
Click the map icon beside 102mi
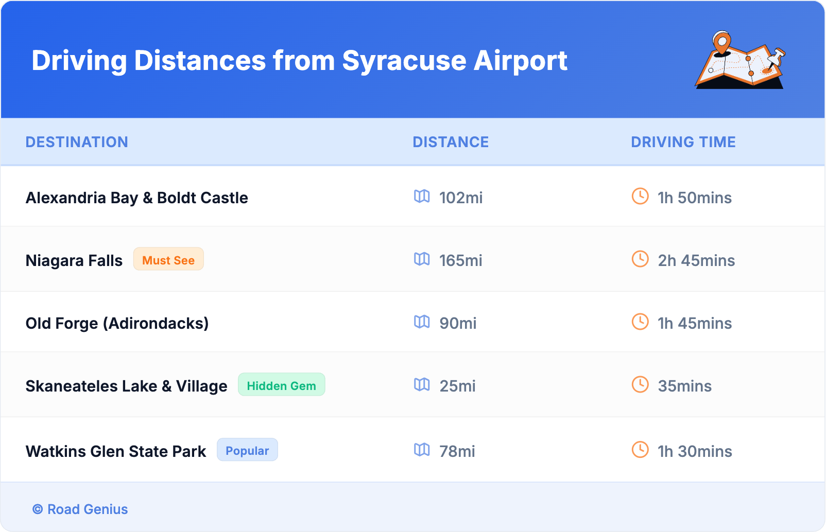tap(422, 197)
